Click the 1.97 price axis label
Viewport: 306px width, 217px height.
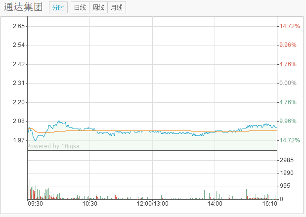point(19,140)
